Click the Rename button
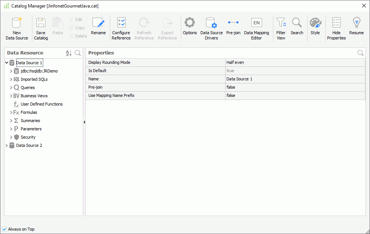Screen dimensions: 370x234 pos(98,26)
